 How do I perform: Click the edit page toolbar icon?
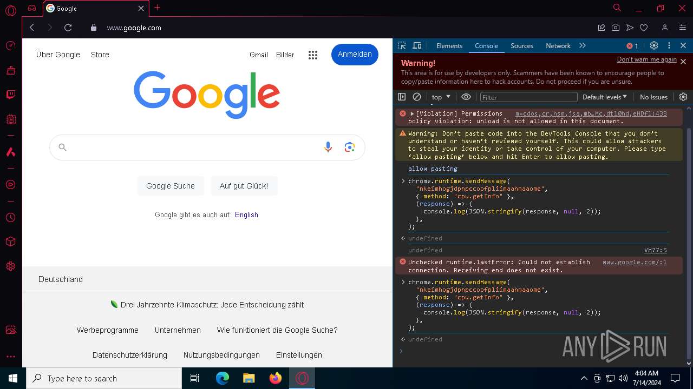601,28
